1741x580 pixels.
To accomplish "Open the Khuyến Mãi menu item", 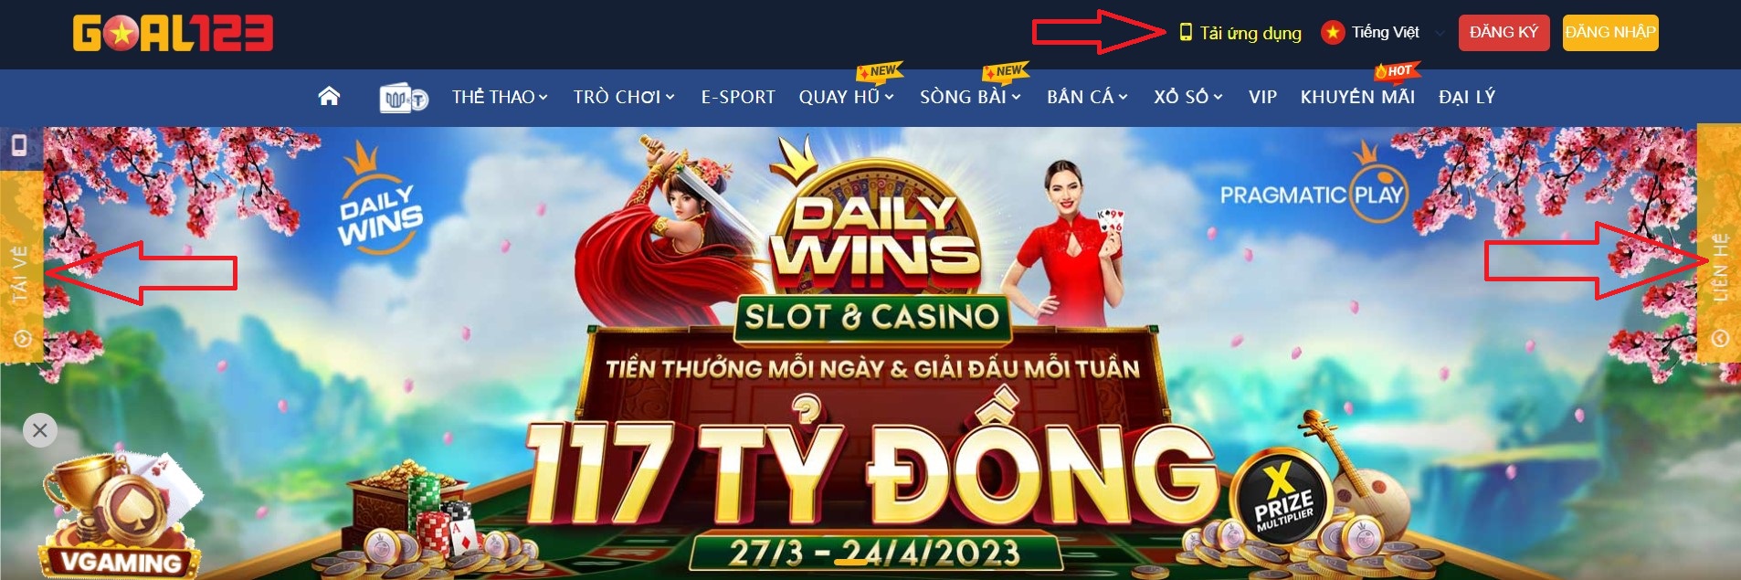I will (x=1357, y=97).
